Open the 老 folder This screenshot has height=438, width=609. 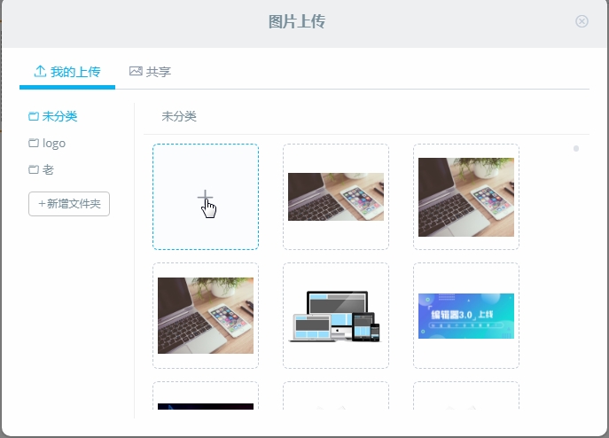tap(41, 169)
